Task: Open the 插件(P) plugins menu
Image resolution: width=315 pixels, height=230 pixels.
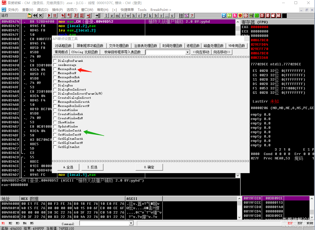Action: click(x=57, y=10)
